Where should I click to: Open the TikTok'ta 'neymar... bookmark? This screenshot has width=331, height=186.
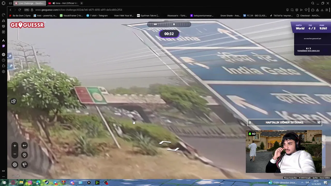[x=281, y=16]
